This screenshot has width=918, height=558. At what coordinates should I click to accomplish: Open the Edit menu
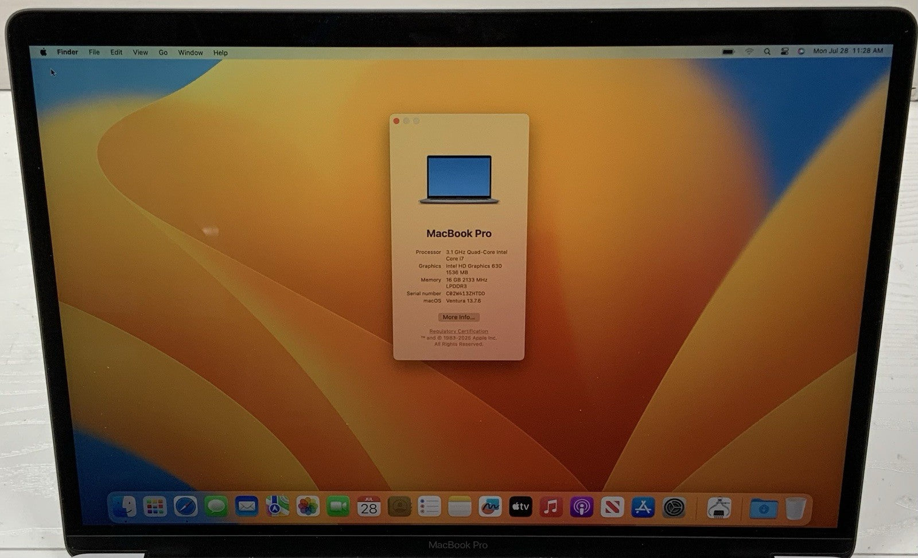(116, 52)
